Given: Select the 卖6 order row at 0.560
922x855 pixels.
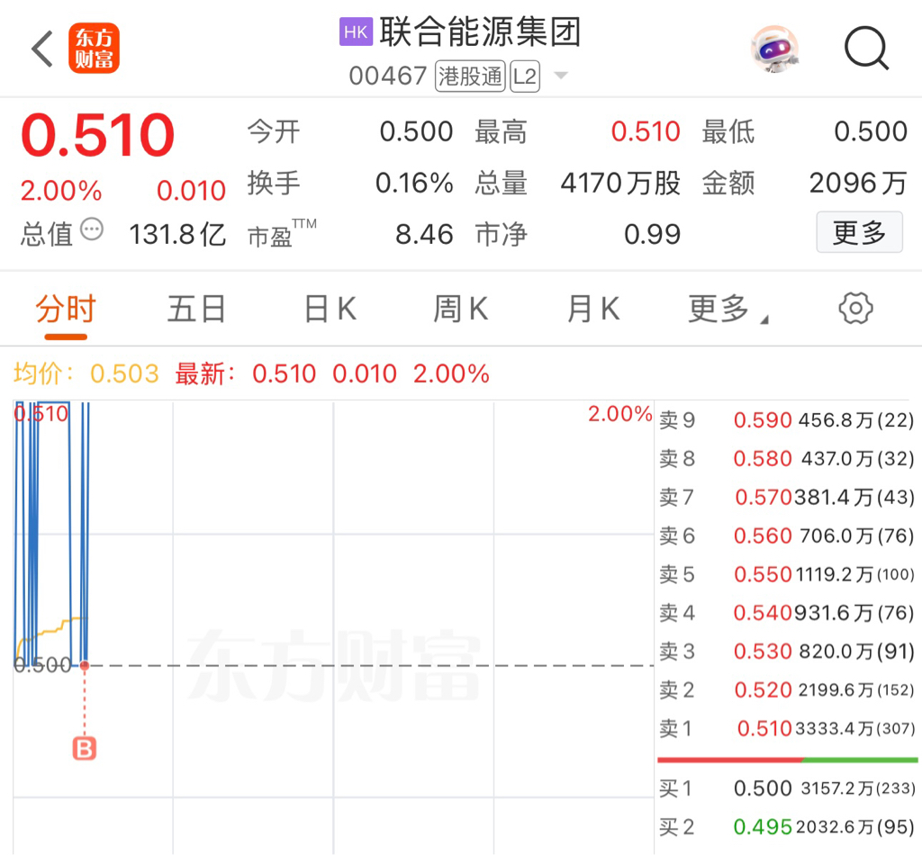Looking at the screenshot, I should click(x=787, y=535).
